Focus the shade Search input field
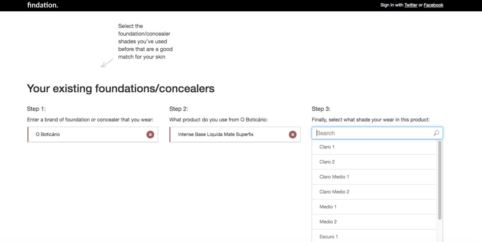Image resolution: width=482 pixels, height=242 pixels. pos(372,133)
